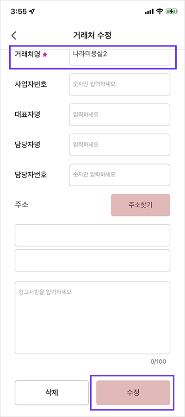Tap the Wi-Fi status icon
Viewport: 185px width, 417px height.
[160, 11]
